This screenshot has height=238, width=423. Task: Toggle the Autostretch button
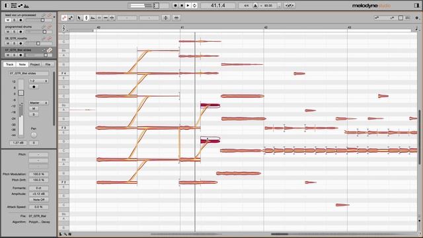click(289, 5)
